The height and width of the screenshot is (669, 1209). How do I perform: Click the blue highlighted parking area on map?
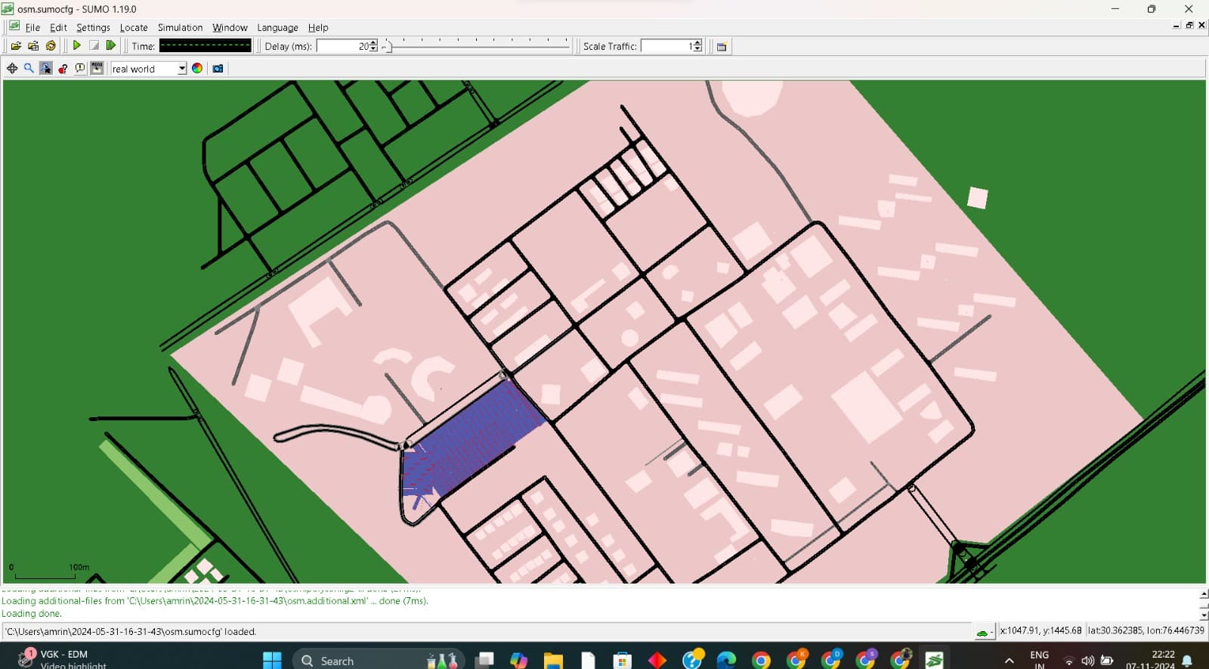[472, 438]
